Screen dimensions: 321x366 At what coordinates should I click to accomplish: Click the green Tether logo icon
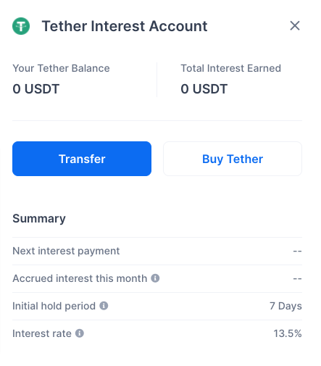[21, 26]
